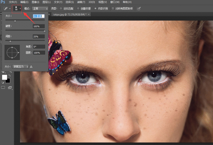The width and height of the screenshot is (213, 145).
Task: Reset default foreground/background colors icon
Action: coord(3,82)
